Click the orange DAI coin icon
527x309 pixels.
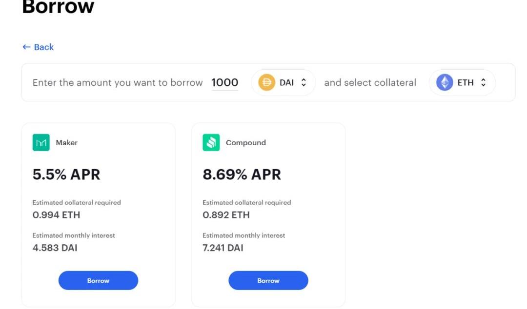(x=266, y=82)
